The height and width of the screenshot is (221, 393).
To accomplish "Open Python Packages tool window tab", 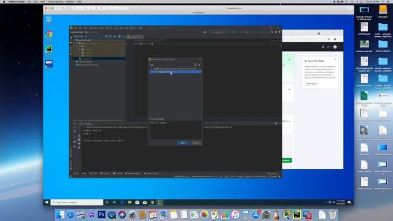I will pos(133,173).
